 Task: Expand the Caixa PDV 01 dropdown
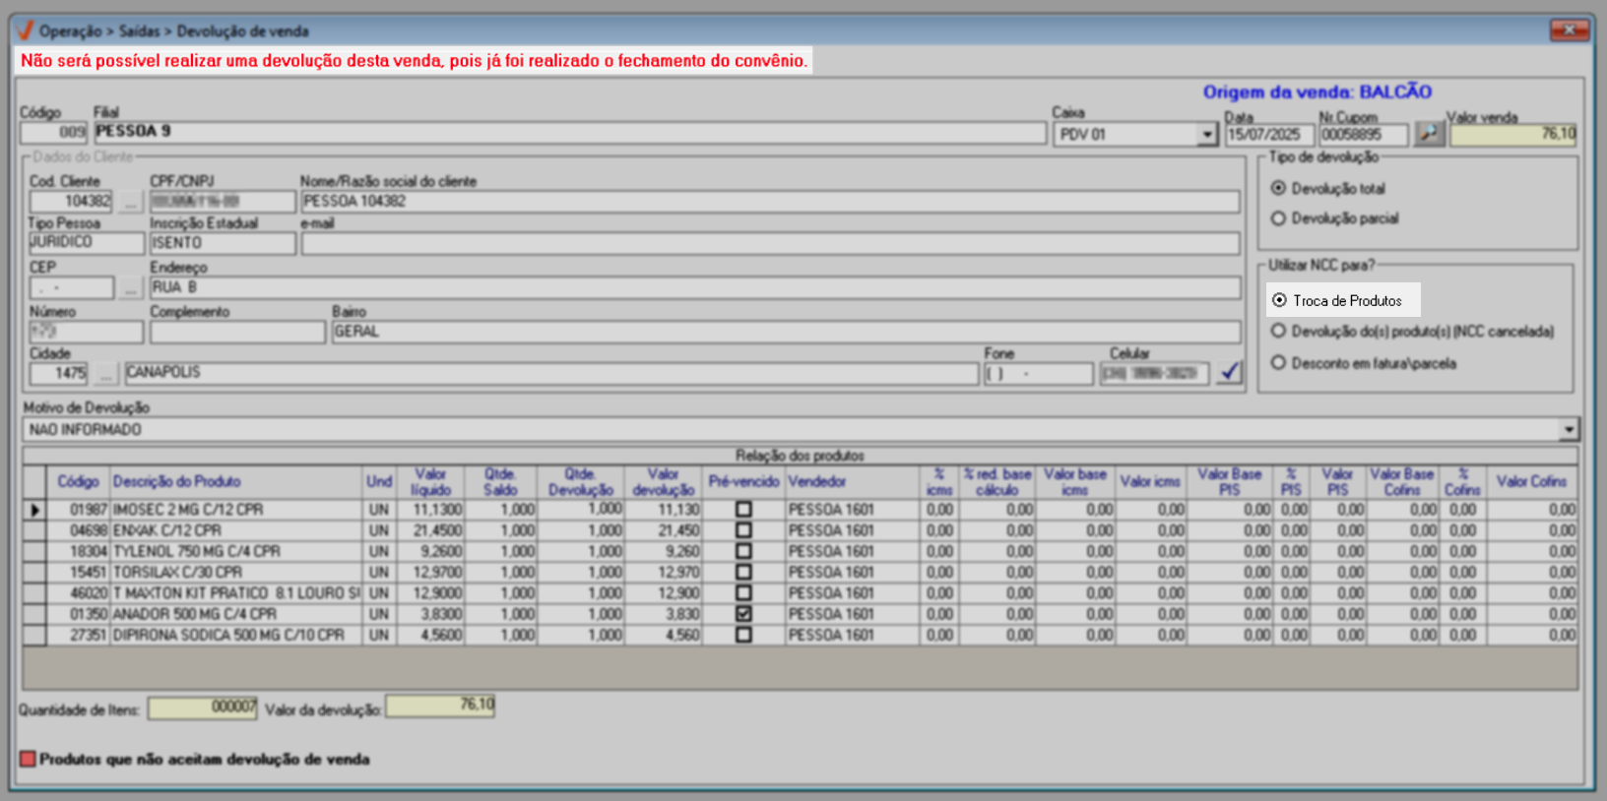pos(1207,135)
